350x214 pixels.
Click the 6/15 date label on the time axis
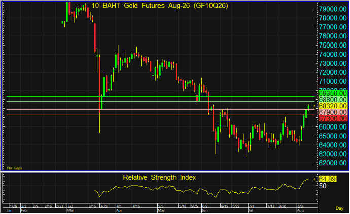225,206
